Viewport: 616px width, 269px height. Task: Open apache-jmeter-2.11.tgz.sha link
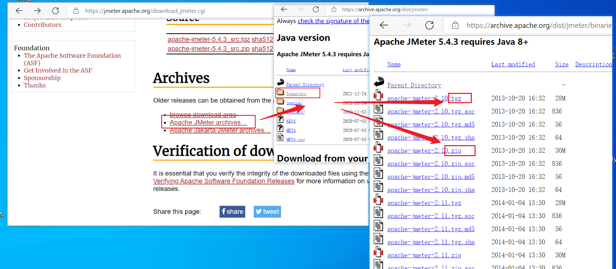(431, 242)
